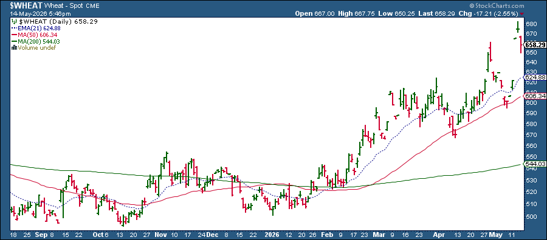Click the red down-triangle after the Chg value

coord(521,14)
